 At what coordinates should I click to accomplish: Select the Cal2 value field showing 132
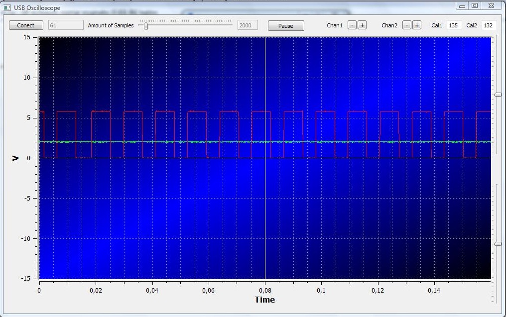[489, 25]
